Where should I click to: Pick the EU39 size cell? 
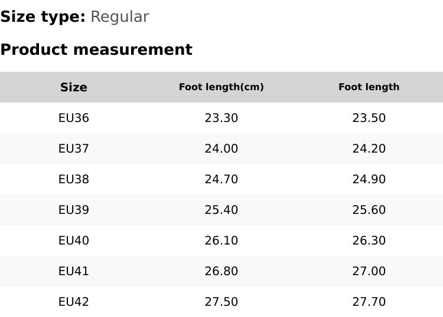tap(74, 210)
